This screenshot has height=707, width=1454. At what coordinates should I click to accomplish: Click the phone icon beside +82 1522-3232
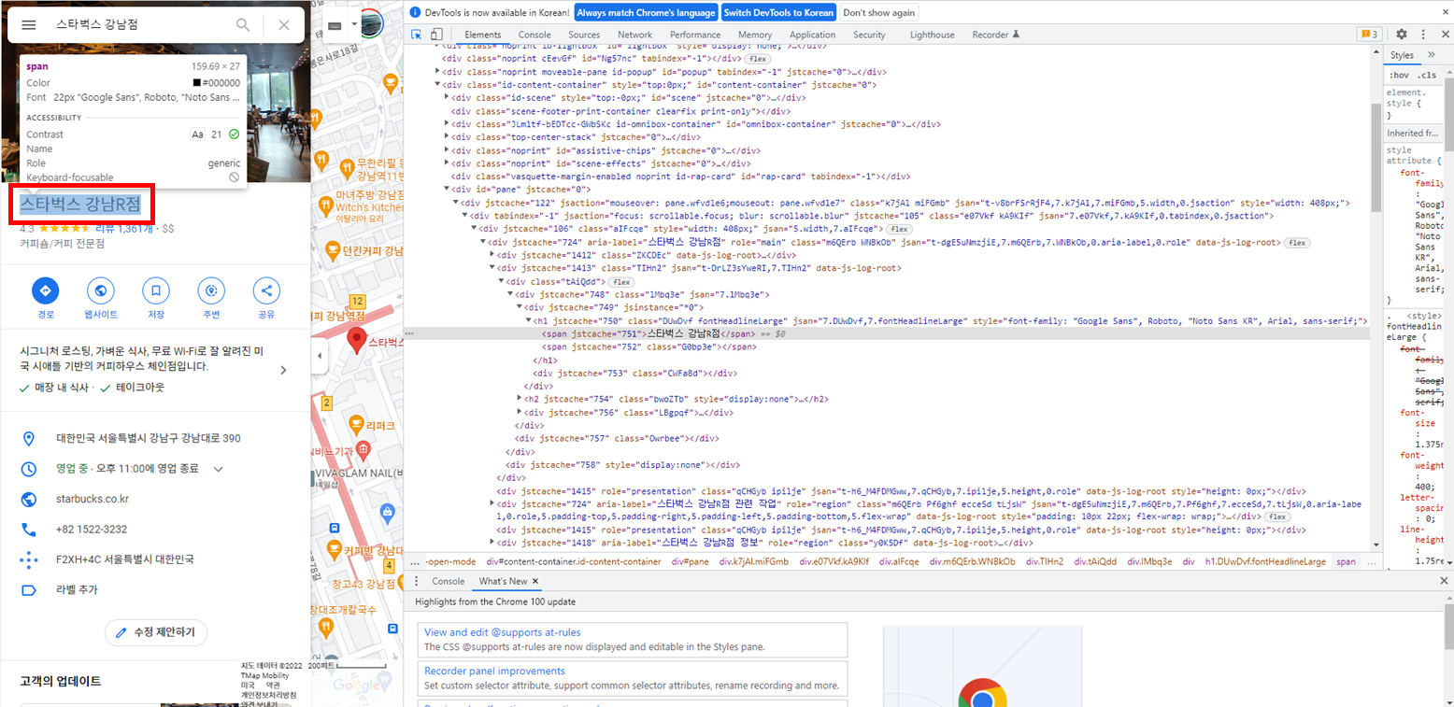pyautogui.click(x=29, y=530)
